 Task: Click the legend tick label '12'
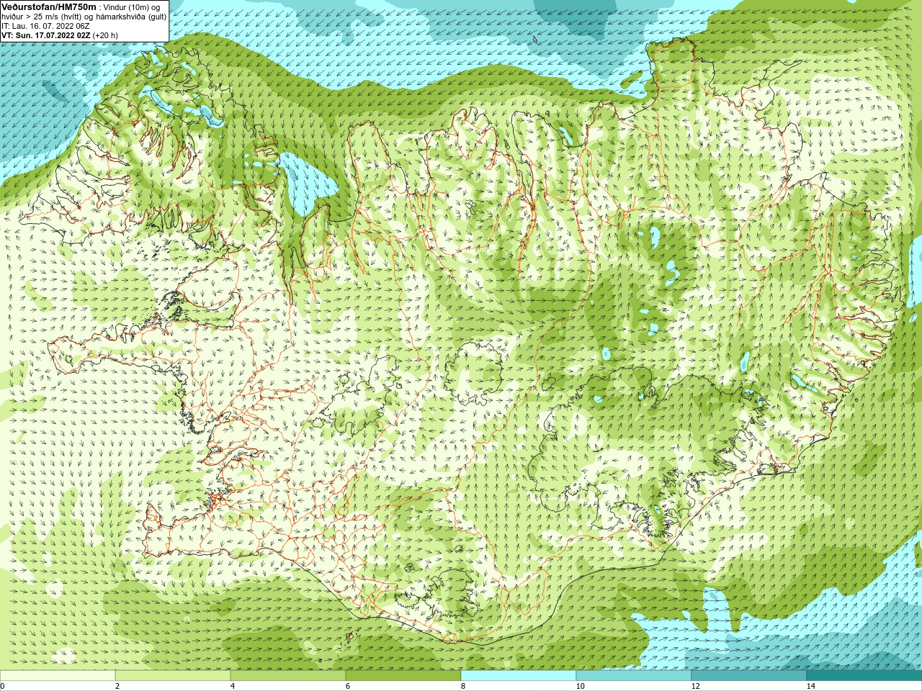click(695, 686)
